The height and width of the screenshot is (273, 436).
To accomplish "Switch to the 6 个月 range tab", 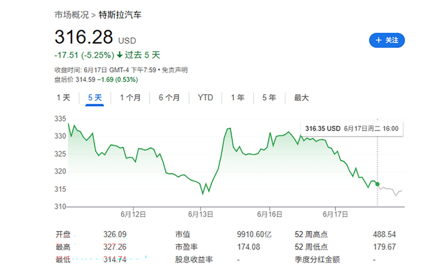I will point(169,98).
